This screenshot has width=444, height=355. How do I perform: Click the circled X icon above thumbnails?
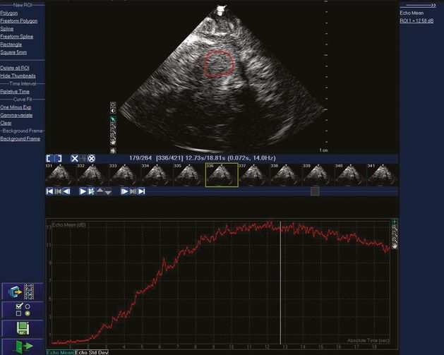(x=91, y=158)
